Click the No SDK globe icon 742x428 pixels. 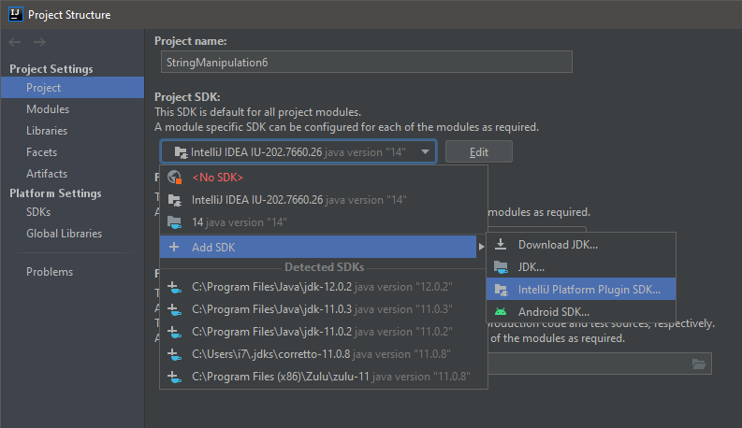click(x=175, y=178)
